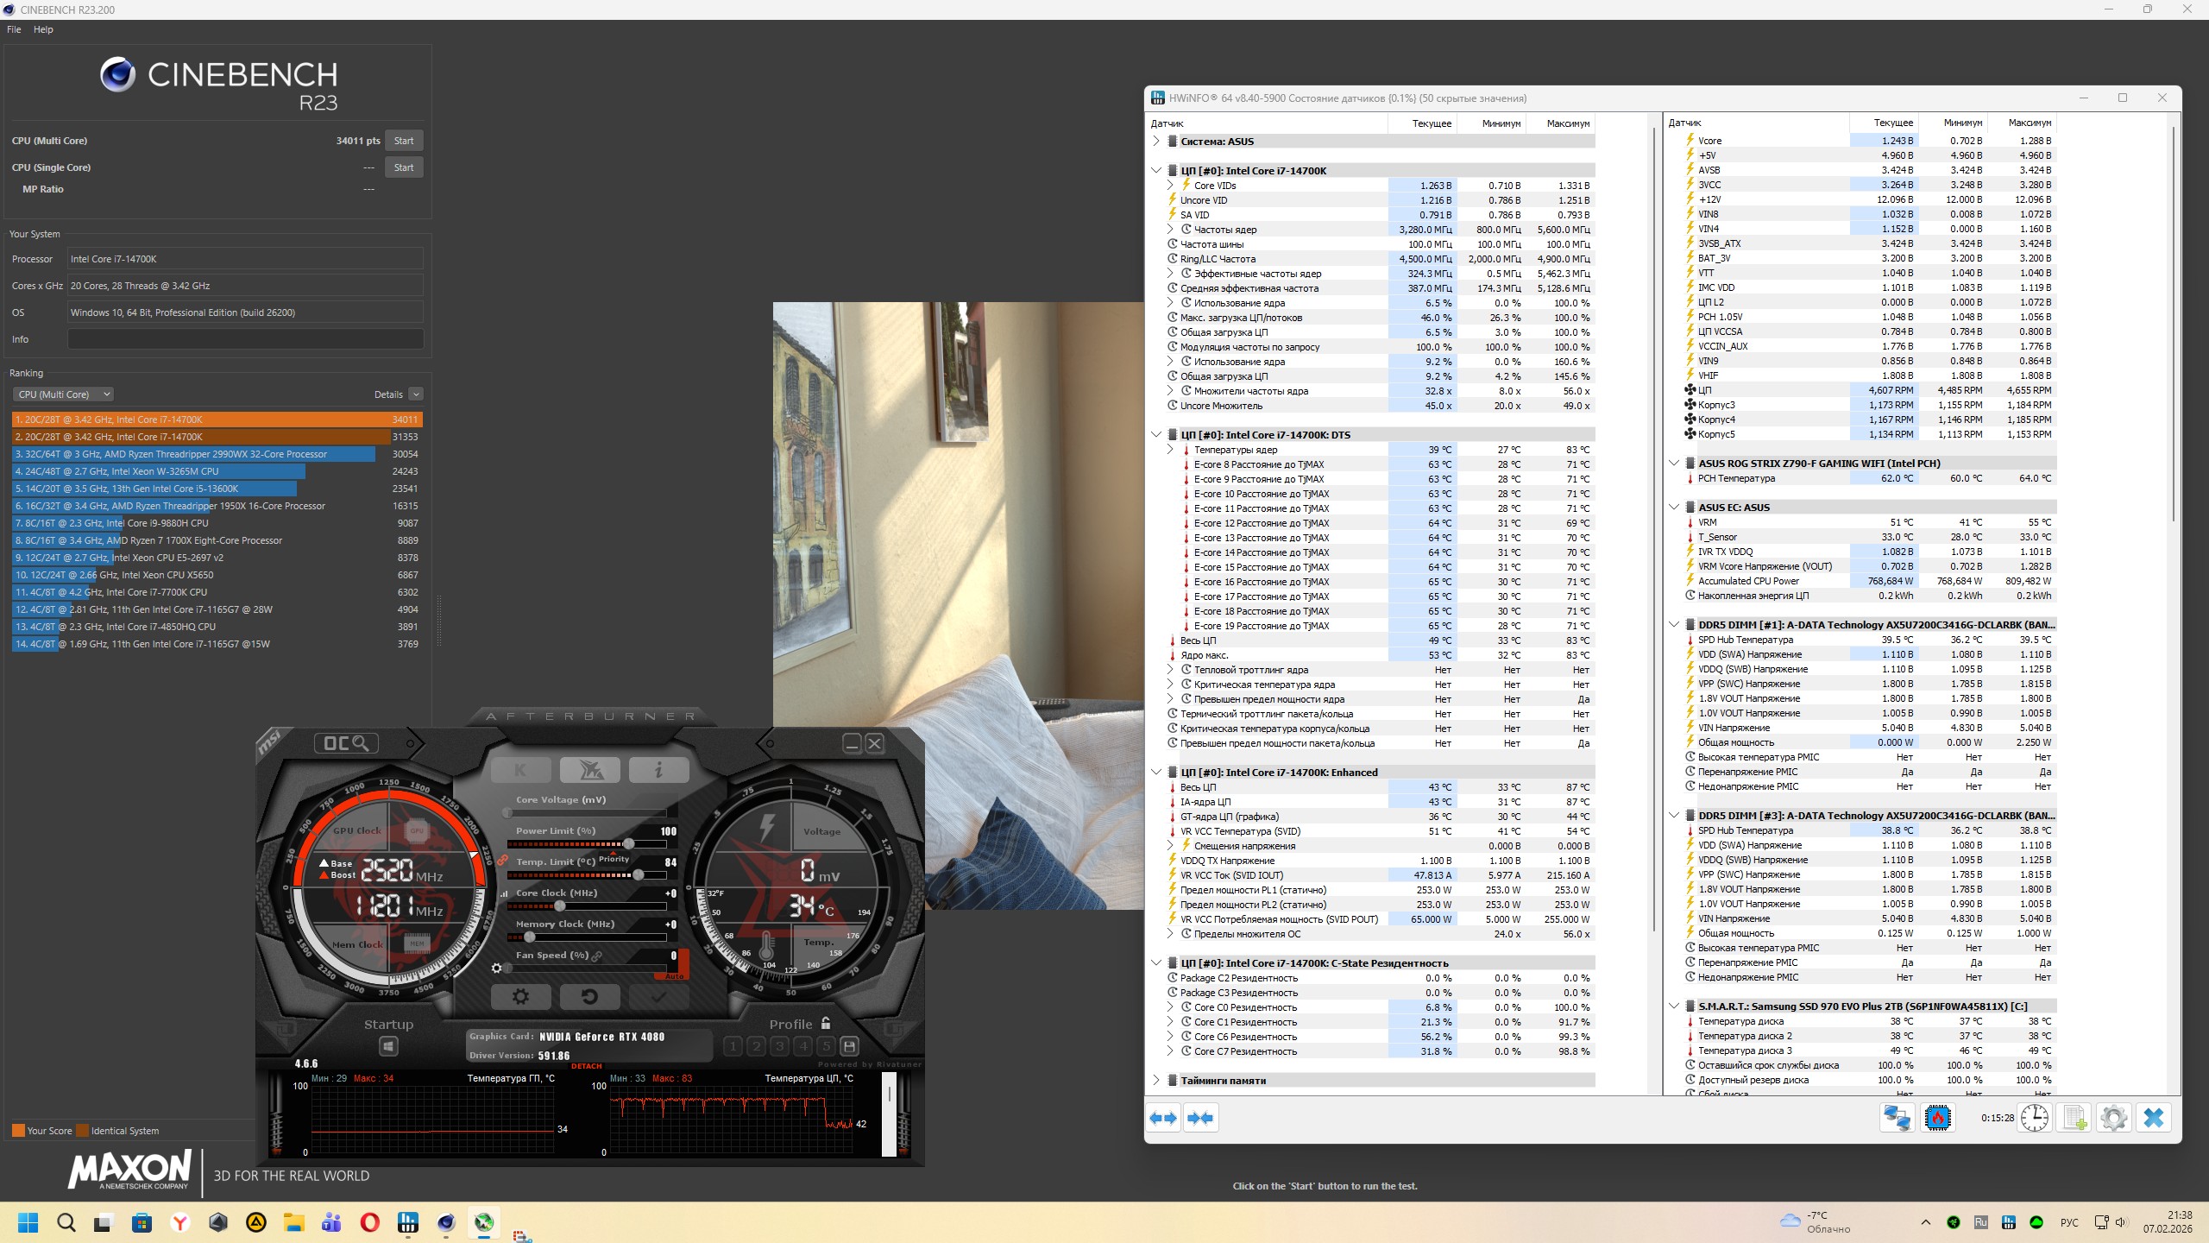Adjust the Power Limit slider handle

[x=629, y=844]
